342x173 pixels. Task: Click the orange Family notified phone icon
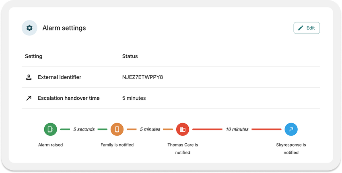[117, 129]
